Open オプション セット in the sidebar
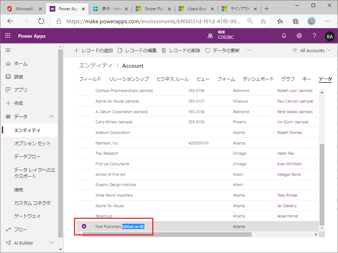 (x=32, y=143)
